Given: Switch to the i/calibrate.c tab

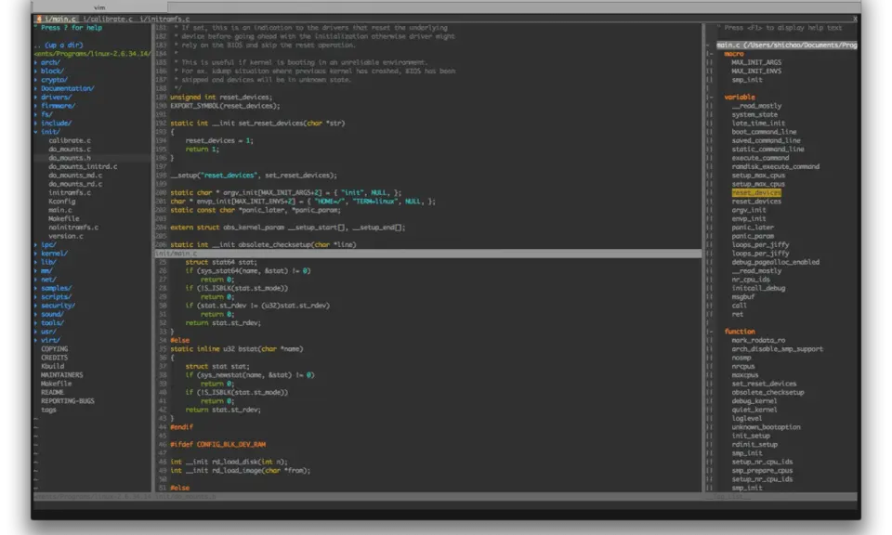Looking at the screenshot, I should 108,19.
